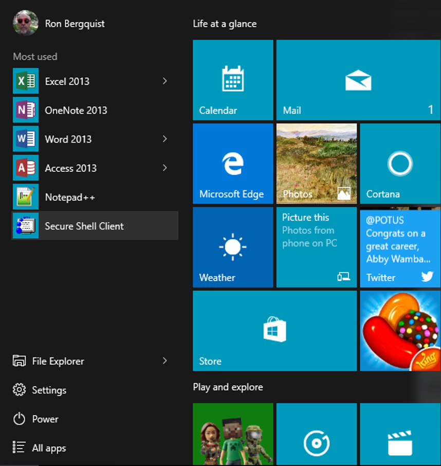
Task: Open OneNote 2013 from Most used
Action: coord(76,110)
